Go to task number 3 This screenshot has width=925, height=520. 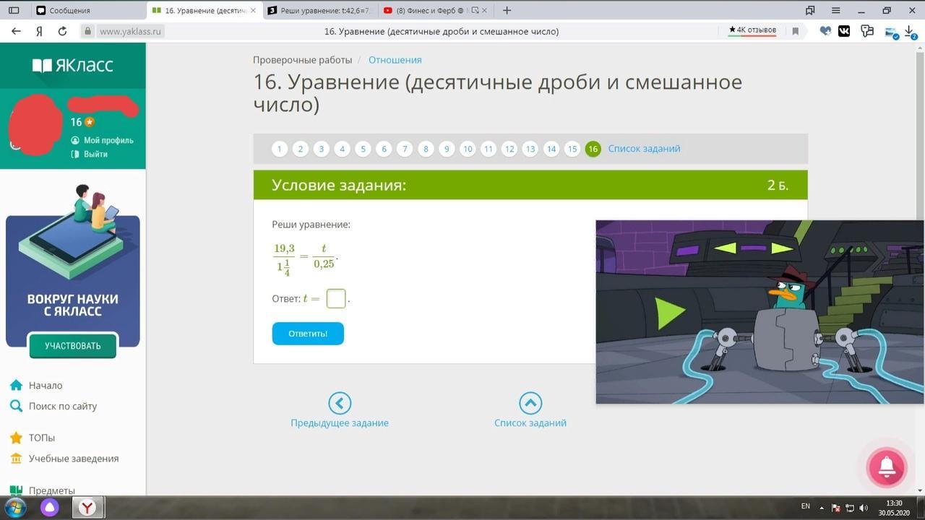tap(322, 149)
